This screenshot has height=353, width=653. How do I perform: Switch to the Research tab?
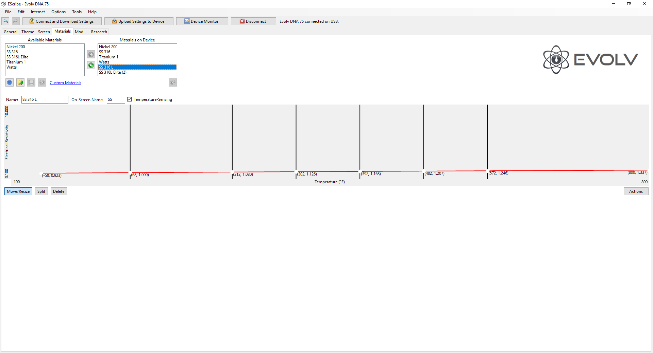99,32
